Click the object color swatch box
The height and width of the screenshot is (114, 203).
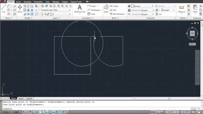(x=133, y=6)
